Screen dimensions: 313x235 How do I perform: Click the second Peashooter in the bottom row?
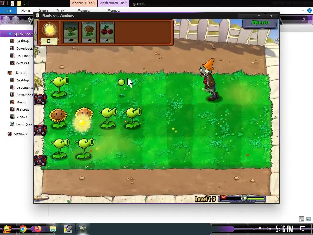pos(84,148)
